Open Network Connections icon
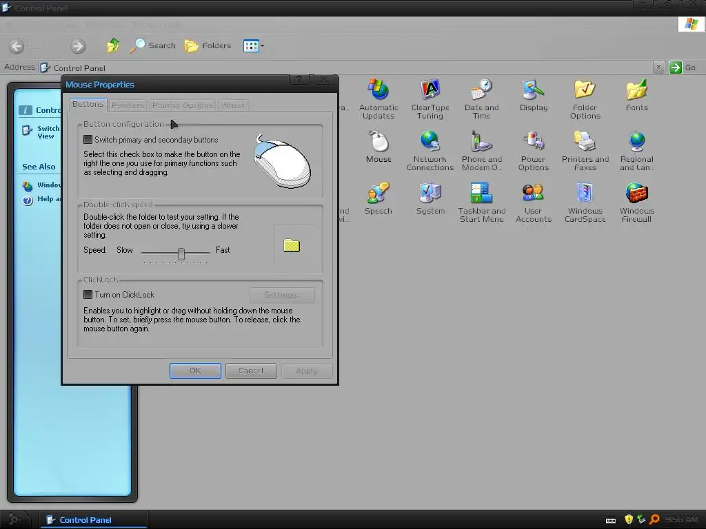 430,151
